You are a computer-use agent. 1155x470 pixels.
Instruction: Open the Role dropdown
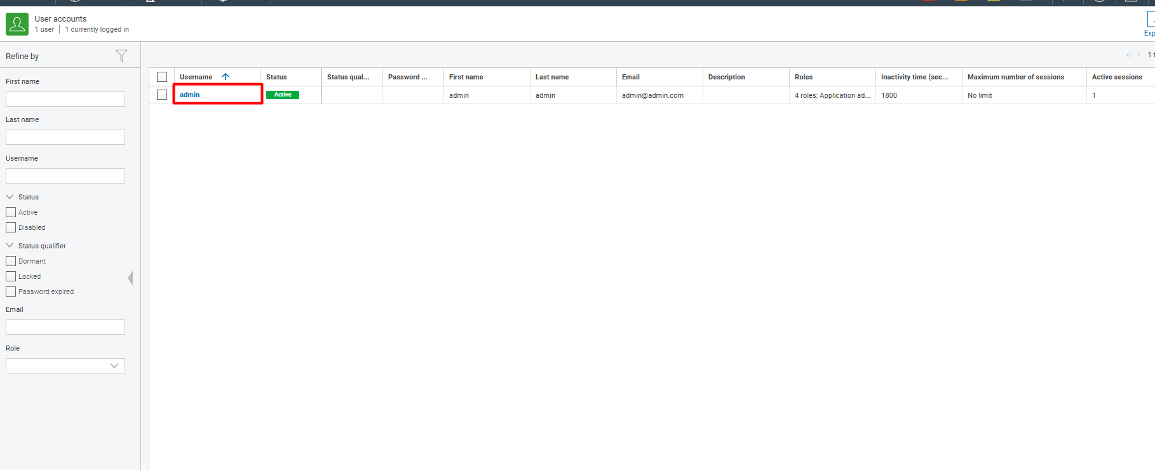point(65,366)
